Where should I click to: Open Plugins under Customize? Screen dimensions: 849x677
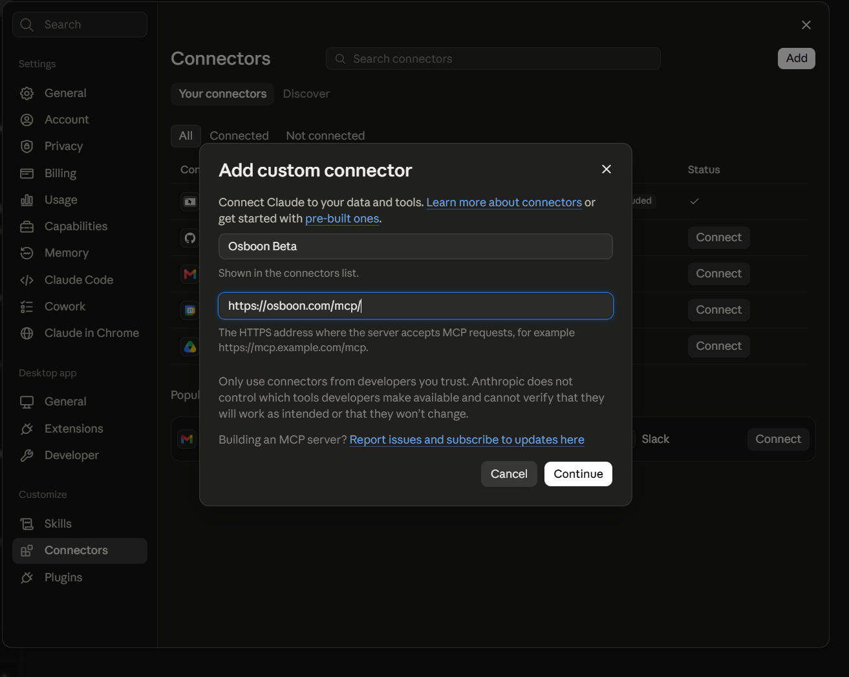click(x=80, y=577)
